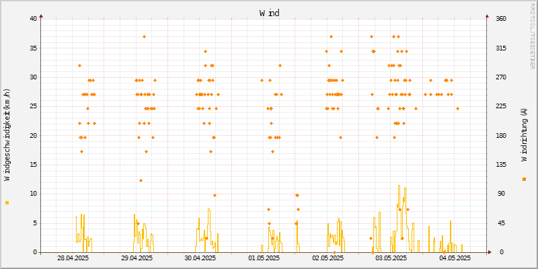Click the orange wind direction legend square
Screen dimensions: 538x269
[524, 179]
